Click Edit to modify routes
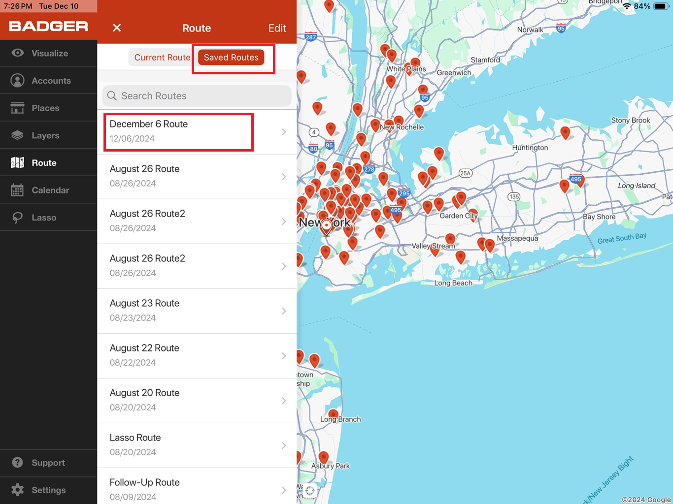Viewport: 673px width, 504px height. [x=277, y=28]
